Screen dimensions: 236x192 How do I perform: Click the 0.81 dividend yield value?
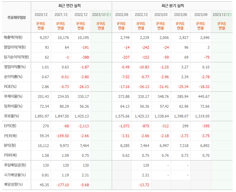pos(45,175)
